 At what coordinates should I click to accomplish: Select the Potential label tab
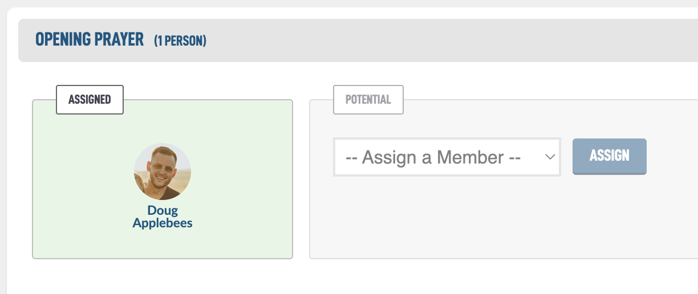pyautogui.click(x=368, y=99)
